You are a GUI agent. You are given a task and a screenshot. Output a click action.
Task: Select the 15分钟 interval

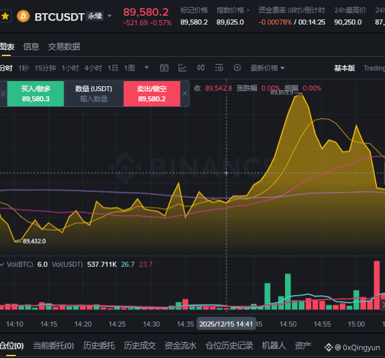click(x=45, y=68)
